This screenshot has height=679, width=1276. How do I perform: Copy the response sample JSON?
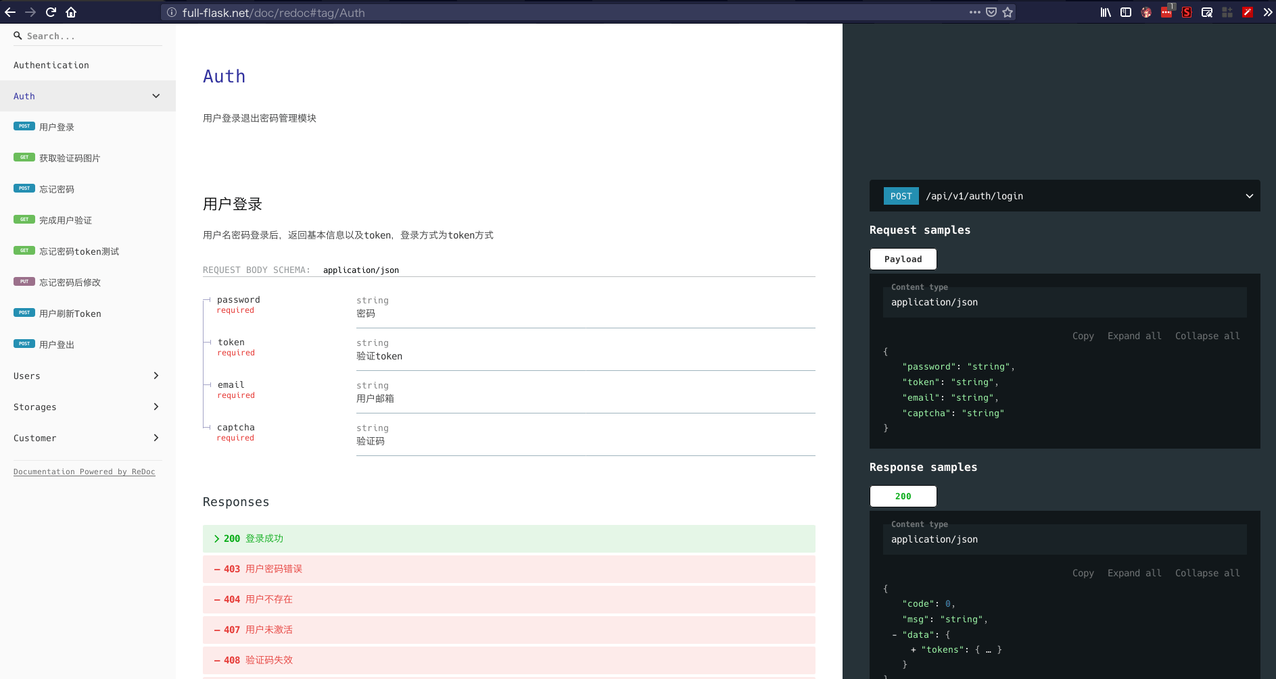click(1083, 573)
